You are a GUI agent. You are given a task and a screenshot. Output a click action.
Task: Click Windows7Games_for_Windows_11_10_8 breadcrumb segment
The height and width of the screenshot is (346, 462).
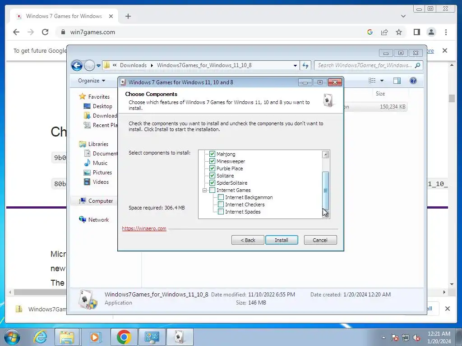click(x=204, y=65)
